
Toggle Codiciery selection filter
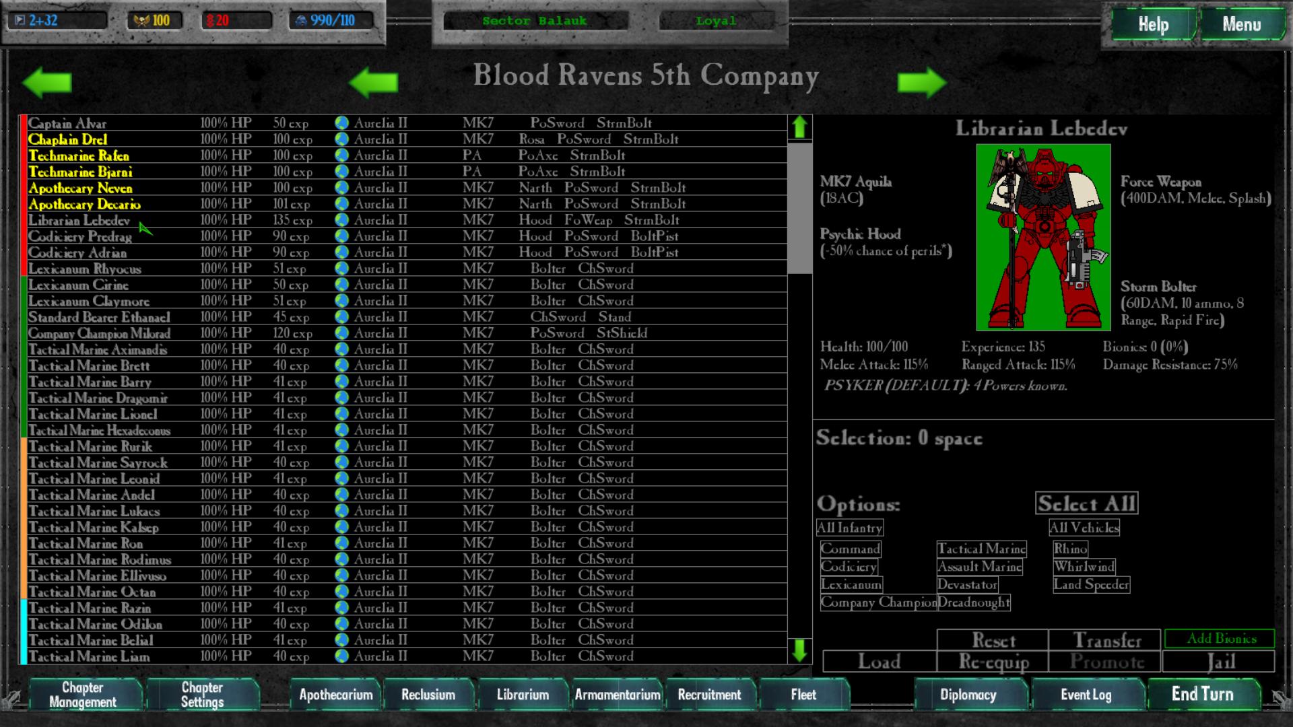tap(849, 567)
